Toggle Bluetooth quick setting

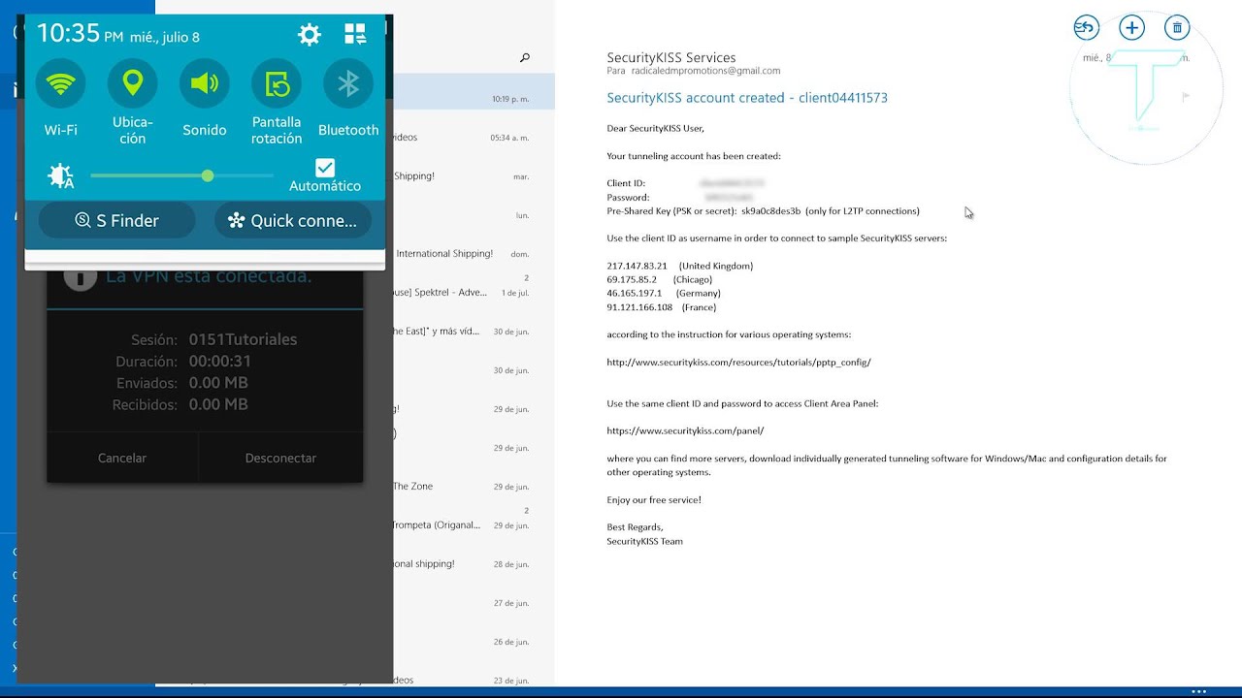[348, 84]
